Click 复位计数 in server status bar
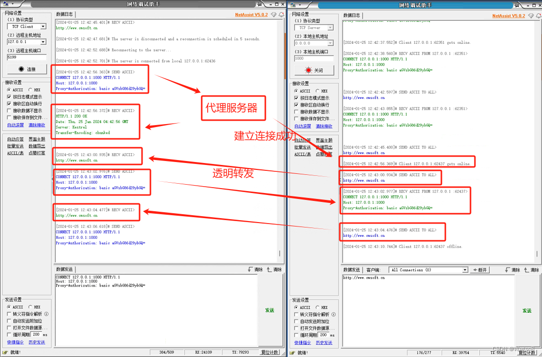The image size is (542, 357). pos(527,353)
